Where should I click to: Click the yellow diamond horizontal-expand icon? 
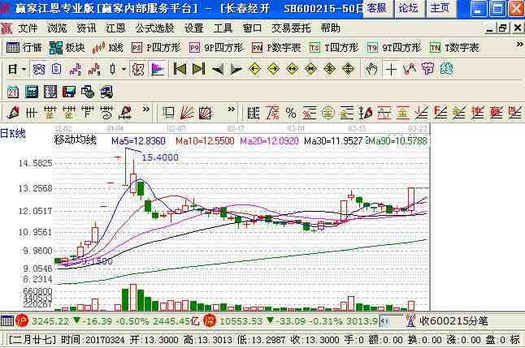pyautogui.click(x=293, y=69)
